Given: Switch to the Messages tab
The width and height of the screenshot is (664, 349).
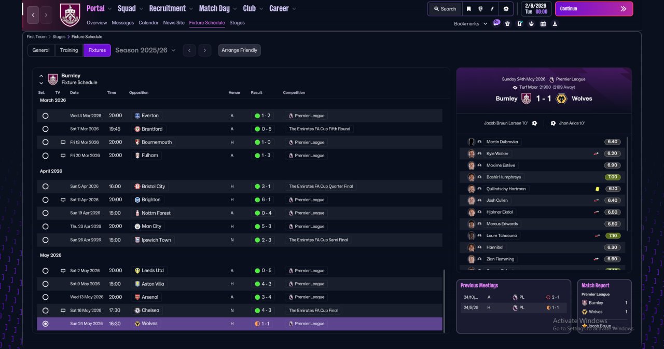Looking at the screenshot, I should coord(122,23).
